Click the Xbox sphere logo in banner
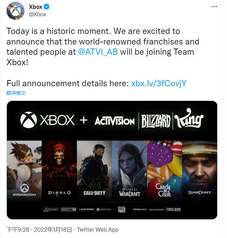 point(29,120)
